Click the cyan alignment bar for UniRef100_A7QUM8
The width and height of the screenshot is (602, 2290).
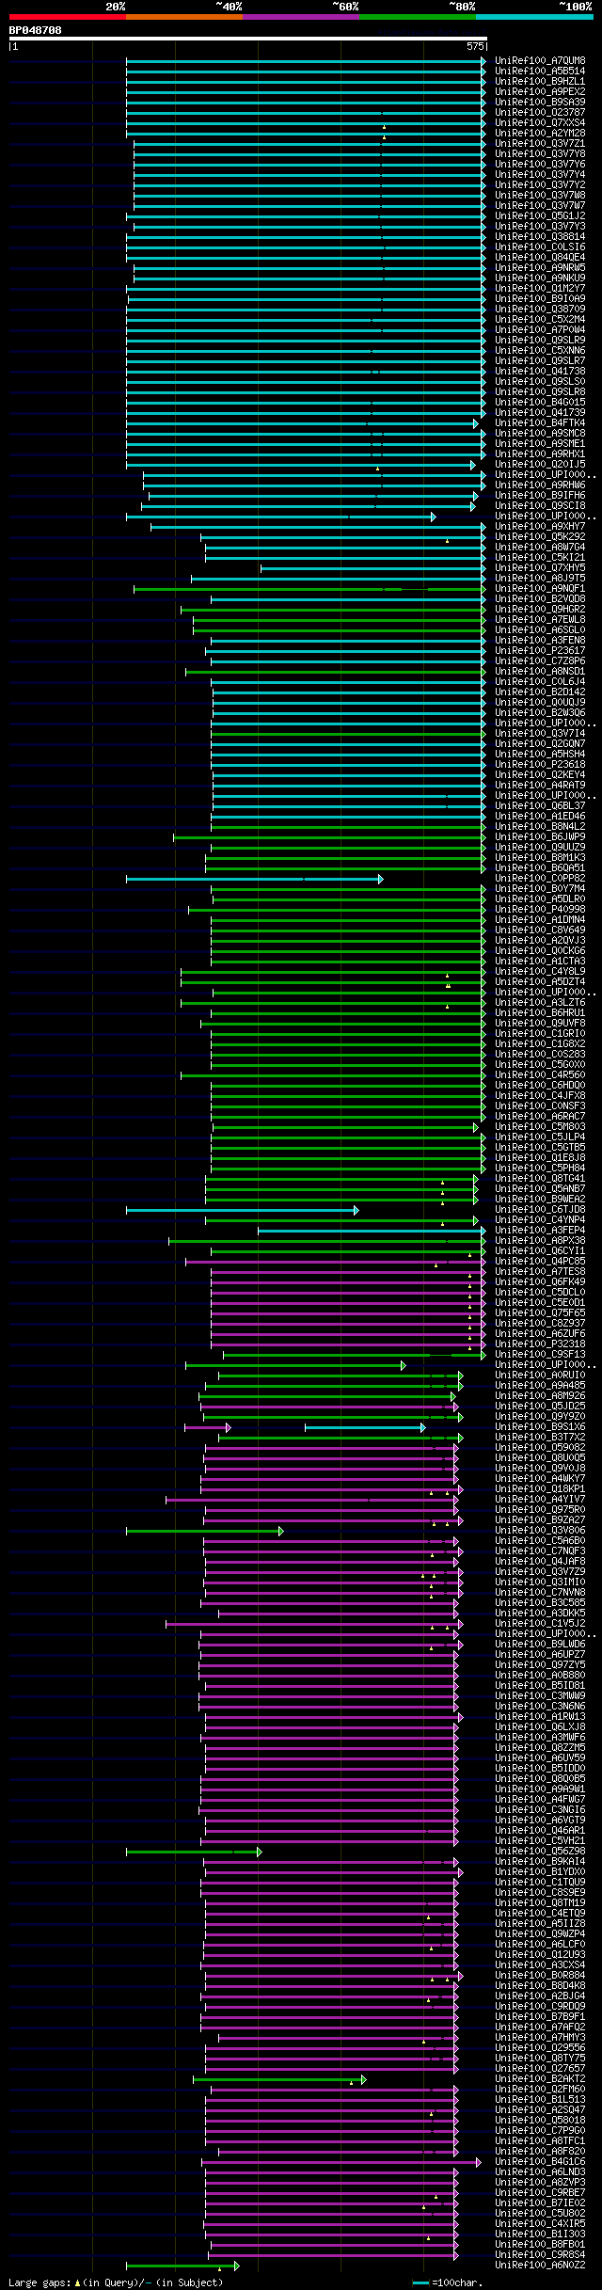307,61
